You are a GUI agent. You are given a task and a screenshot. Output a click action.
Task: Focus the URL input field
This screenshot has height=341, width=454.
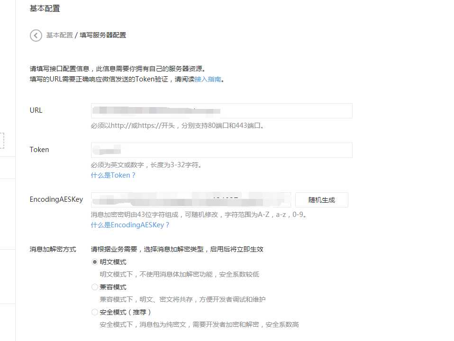(221, 110)
